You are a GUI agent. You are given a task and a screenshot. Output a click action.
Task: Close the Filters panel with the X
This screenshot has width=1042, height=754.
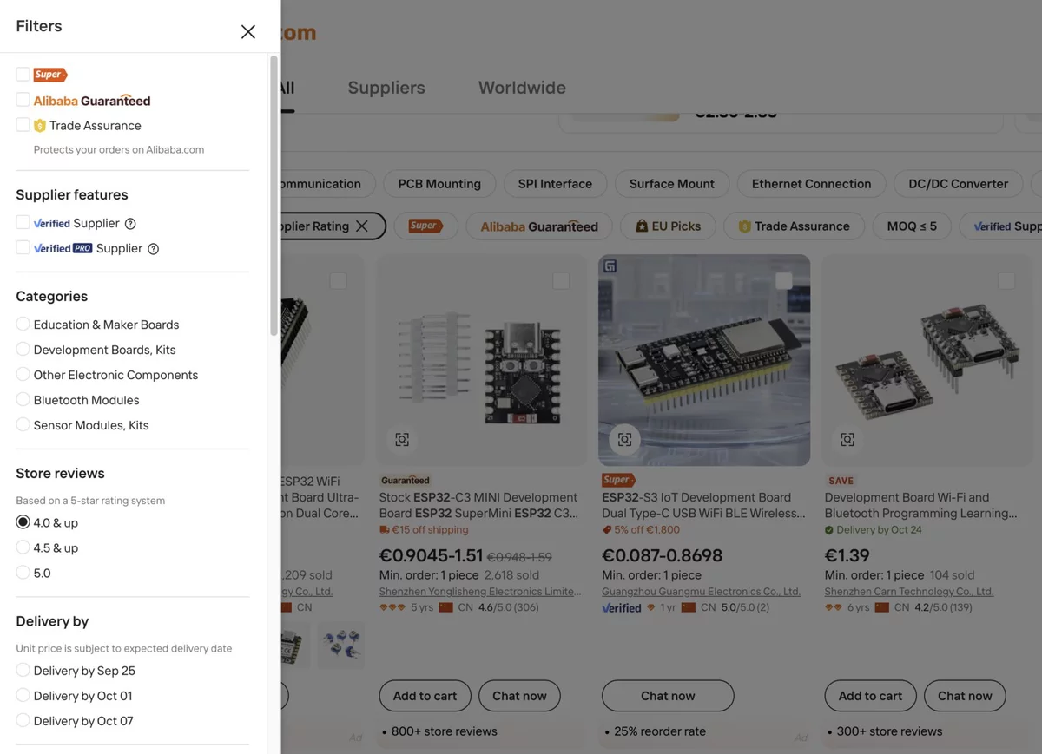248,31
